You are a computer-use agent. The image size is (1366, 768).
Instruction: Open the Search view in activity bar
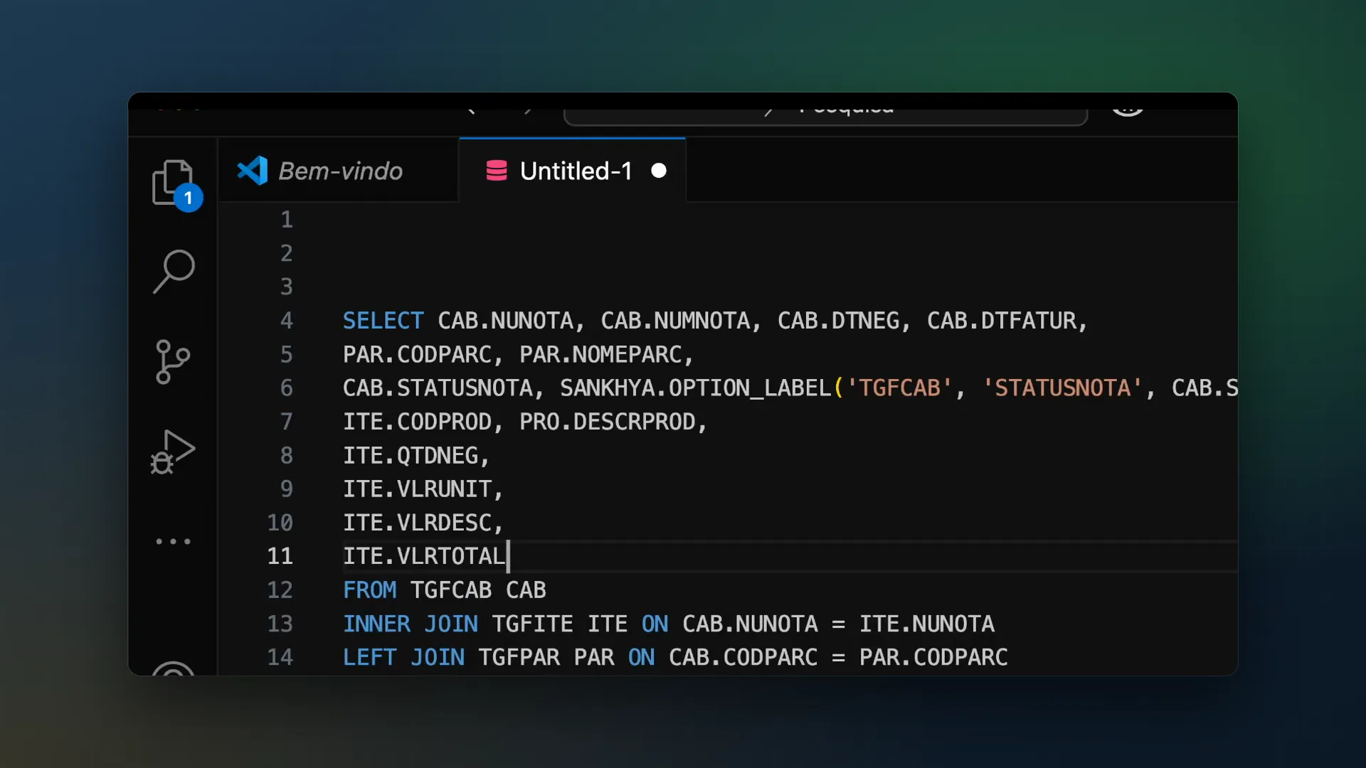click(174, 271)
